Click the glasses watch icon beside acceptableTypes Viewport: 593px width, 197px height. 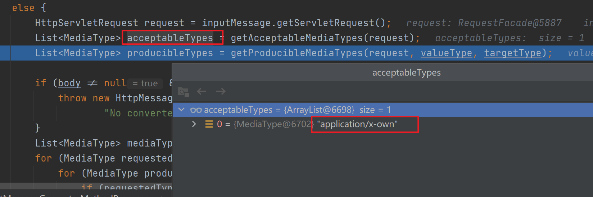tap(196, 110)
